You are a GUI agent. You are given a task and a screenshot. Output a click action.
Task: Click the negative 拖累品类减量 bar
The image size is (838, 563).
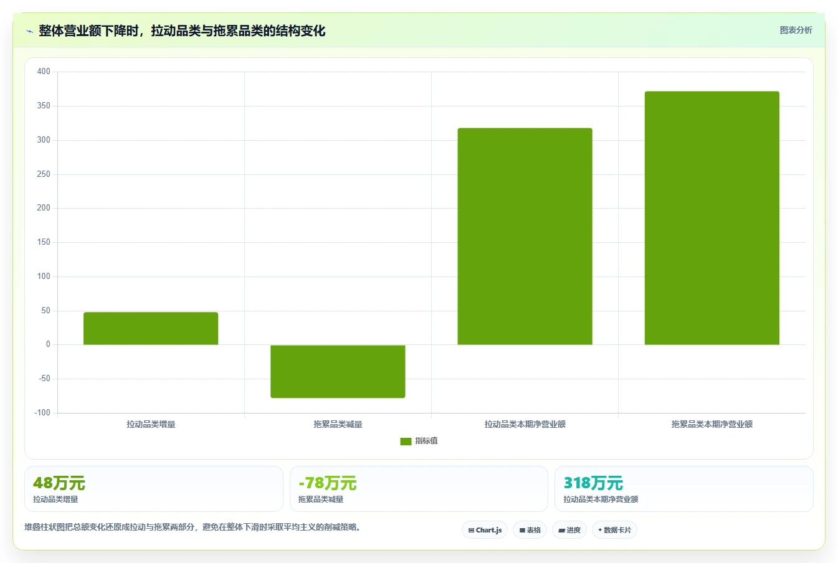point(338,371)
